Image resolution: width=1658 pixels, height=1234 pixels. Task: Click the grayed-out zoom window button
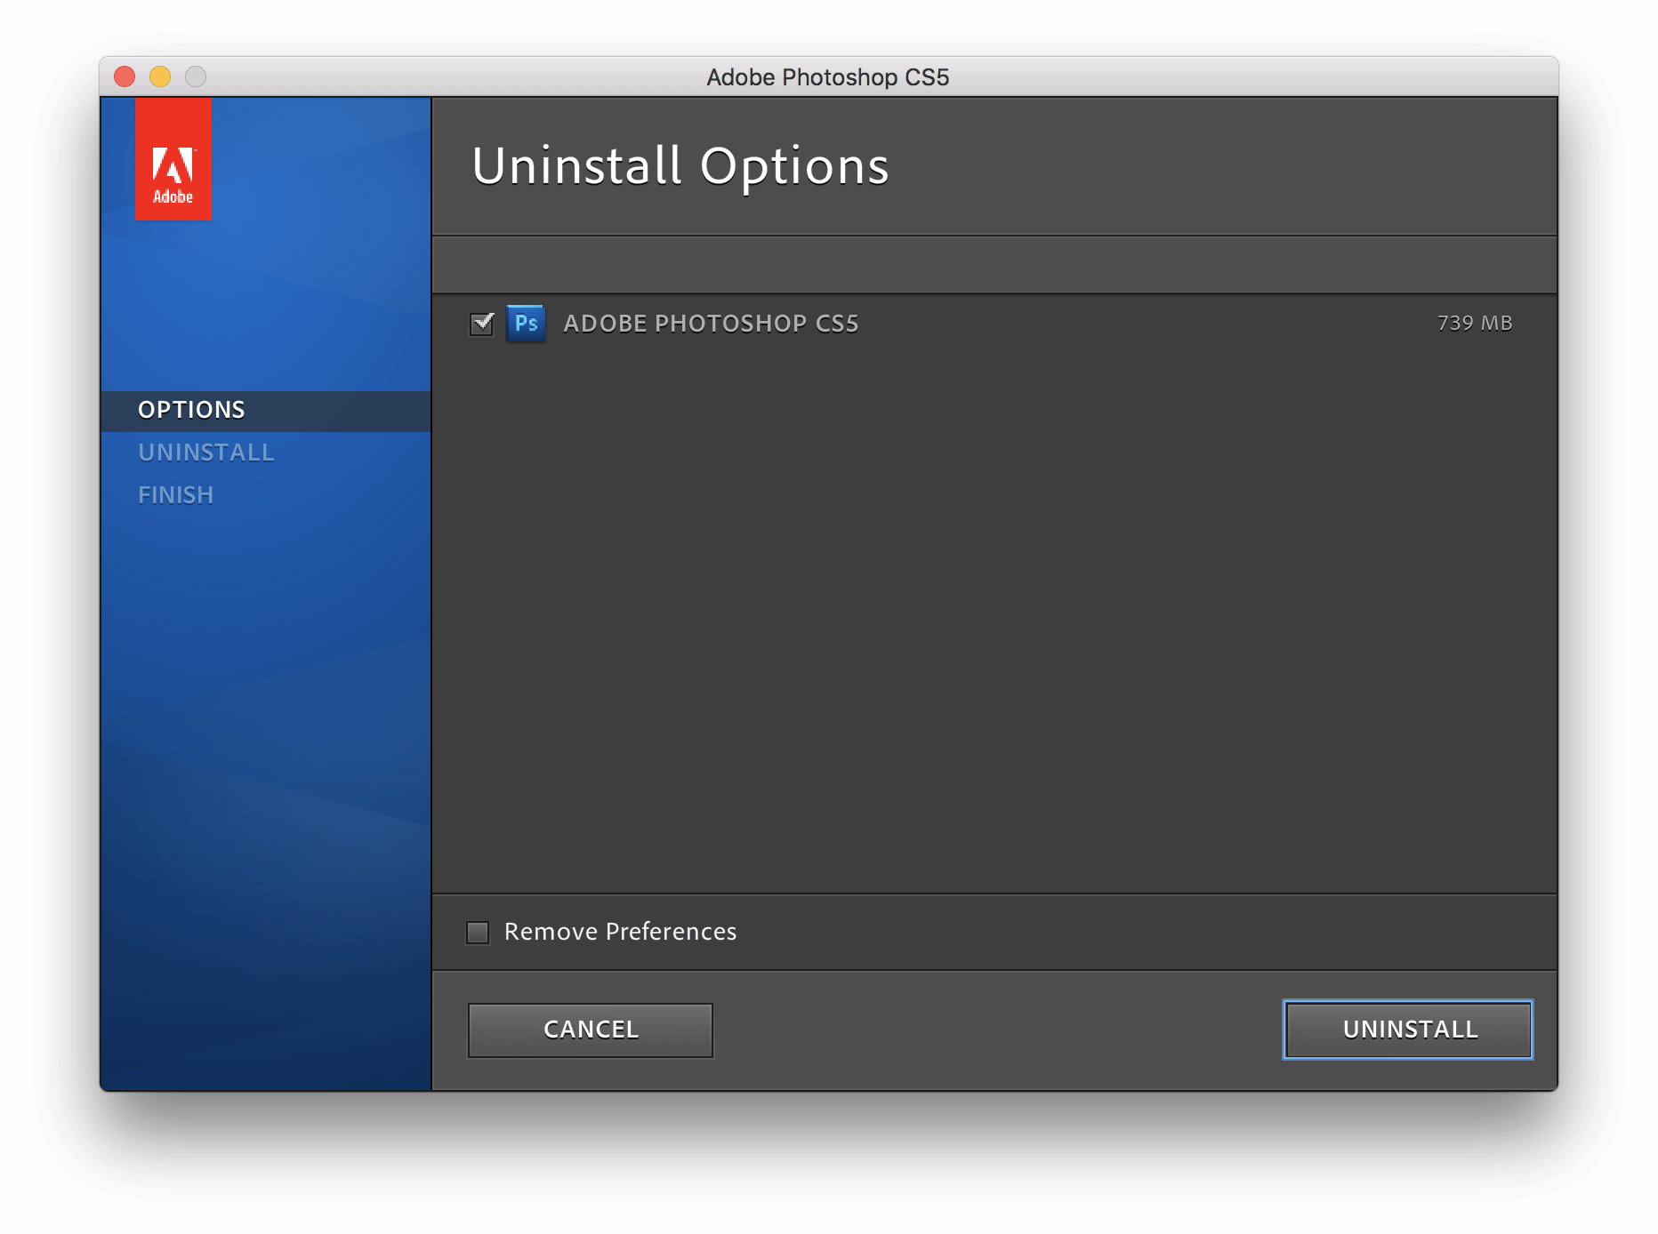(196, 77)
